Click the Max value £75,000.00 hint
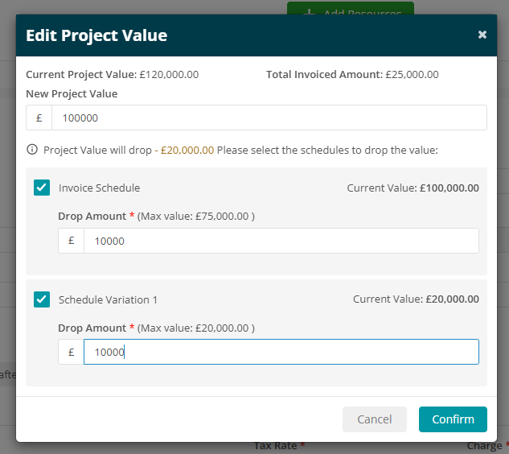The image size is (509, 454). 195,216
